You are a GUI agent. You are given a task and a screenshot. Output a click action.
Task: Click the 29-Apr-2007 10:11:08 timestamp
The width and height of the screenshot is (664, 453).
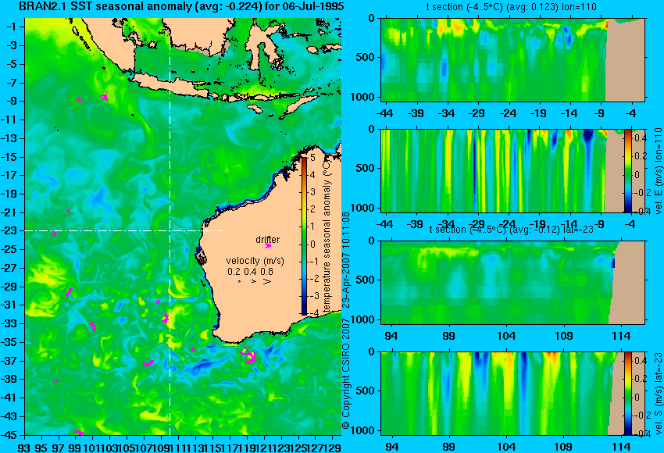tap(346, 259)
